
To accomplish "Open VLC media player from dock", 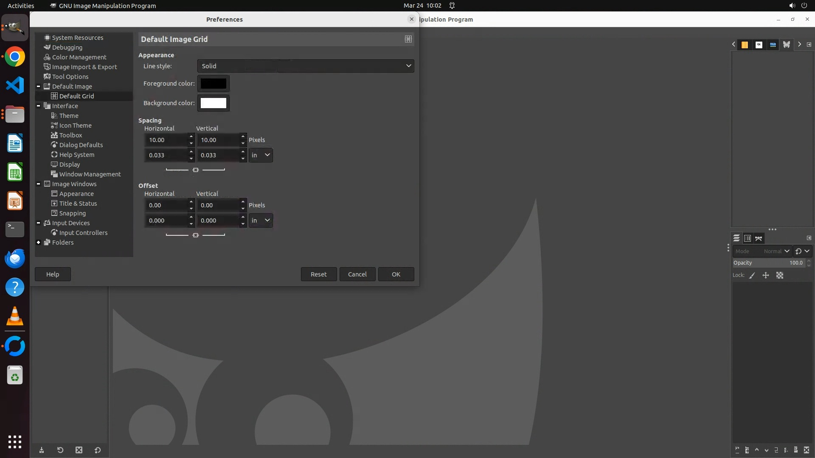I will (x=15, y=316).
